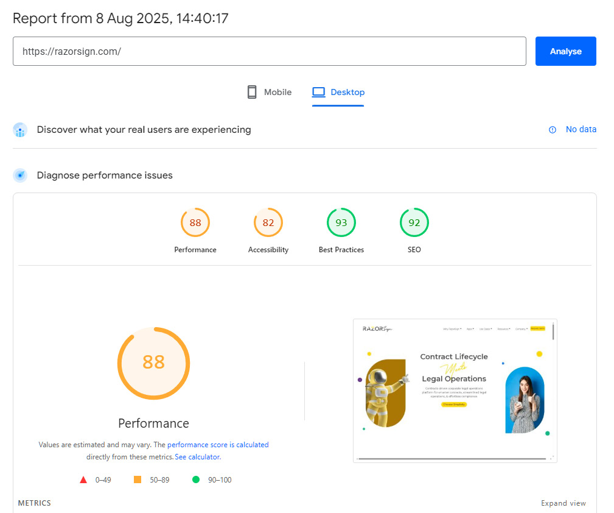The width and height of the screenshot is (614, 513).
Task: Open the 'performance score is calculated' link
Action: [218, 445]
